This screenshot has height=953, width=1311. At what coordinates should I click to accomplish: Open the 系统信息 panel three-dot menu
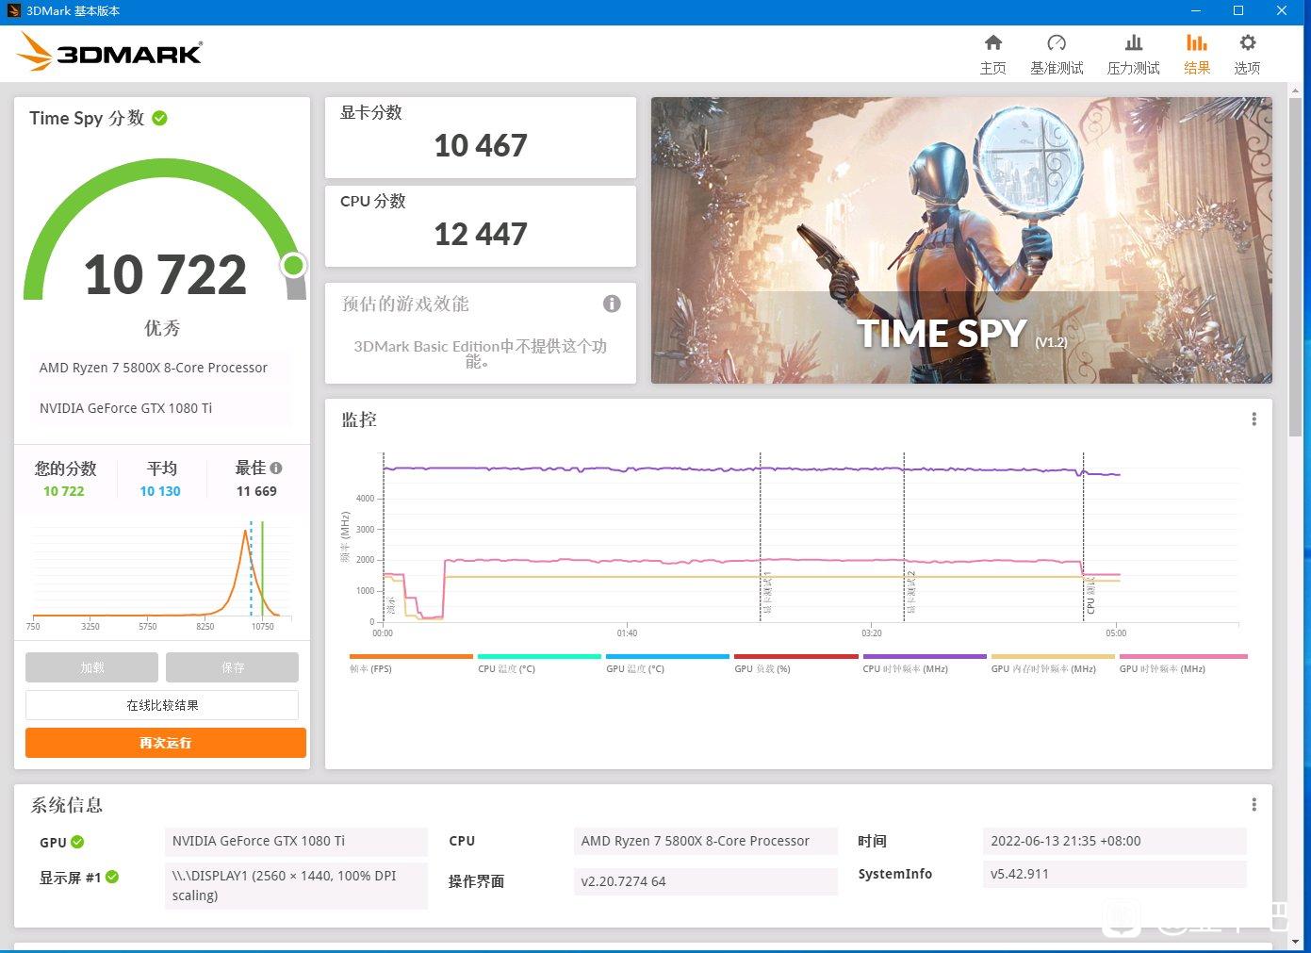coord(1254,804)
